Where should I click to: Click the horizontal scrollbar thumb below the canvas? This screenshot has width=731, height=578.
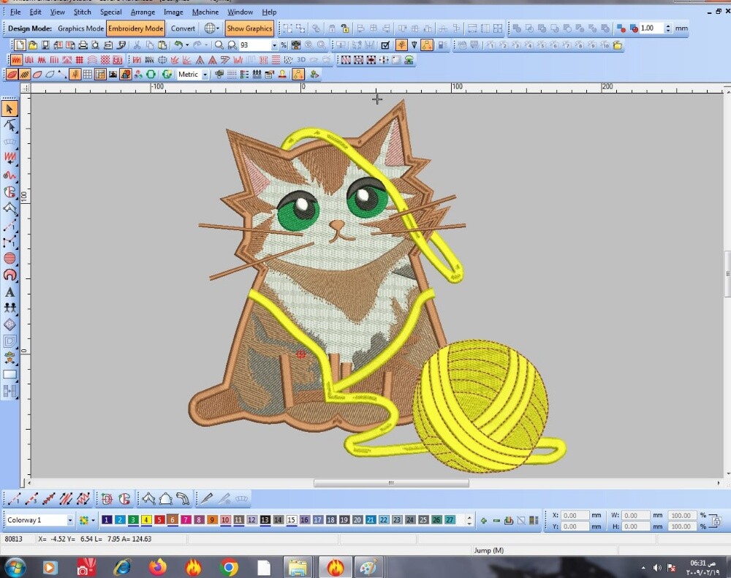[x=391, y=484]
